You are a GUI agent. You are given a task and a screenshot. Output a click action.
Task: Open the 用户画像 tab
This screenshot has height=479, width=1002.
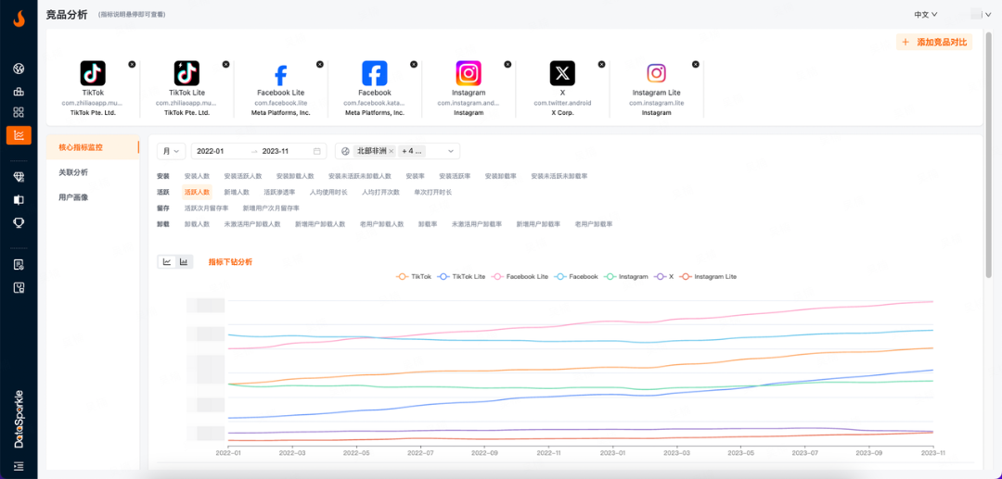pos(73,197)
